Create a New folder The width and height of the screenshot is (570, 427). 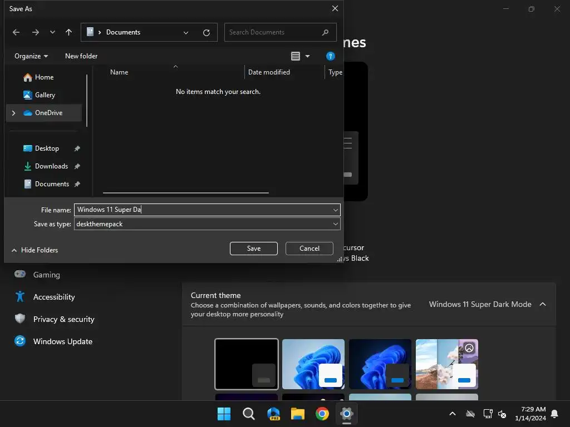81,56
